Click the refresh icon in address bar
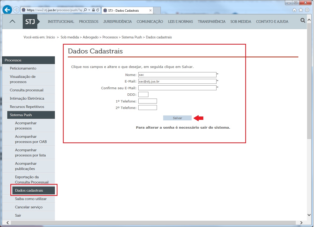This screenshot has width=317, height=227. (x=98, y=10)
